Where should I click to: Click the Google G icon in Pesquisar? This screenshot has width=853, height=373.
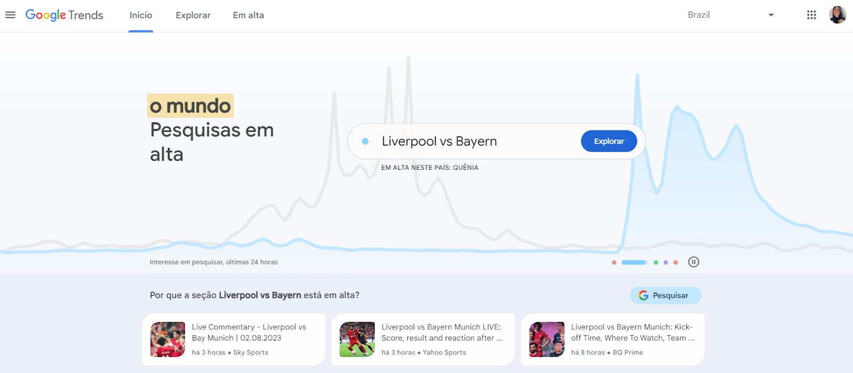click(643, 295)
